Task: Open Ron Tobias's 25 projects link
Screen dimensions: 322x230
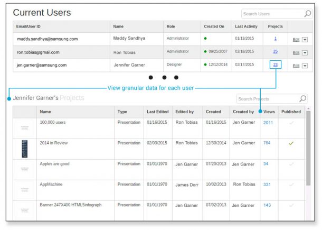Action: point(275,52)
